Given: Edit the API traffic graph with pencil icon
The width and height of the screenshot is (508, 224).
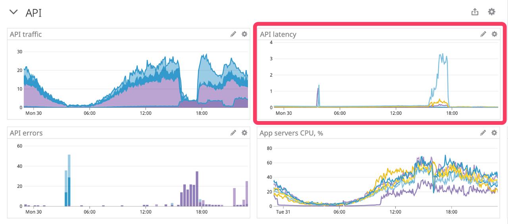Looking at the screenshot, I should [x=233, y=34].
